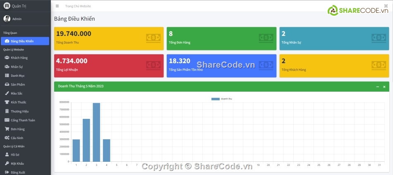Click the day 2 revenue bar
The height and width of the screenshot is (175, 393).
pos(86,140)
